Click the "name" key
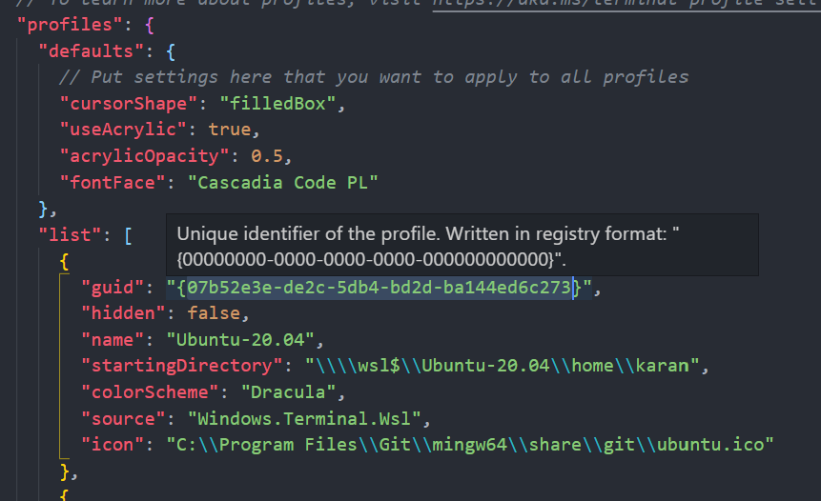The height and width of the screenshot is (501, 821). pos(113,340)
